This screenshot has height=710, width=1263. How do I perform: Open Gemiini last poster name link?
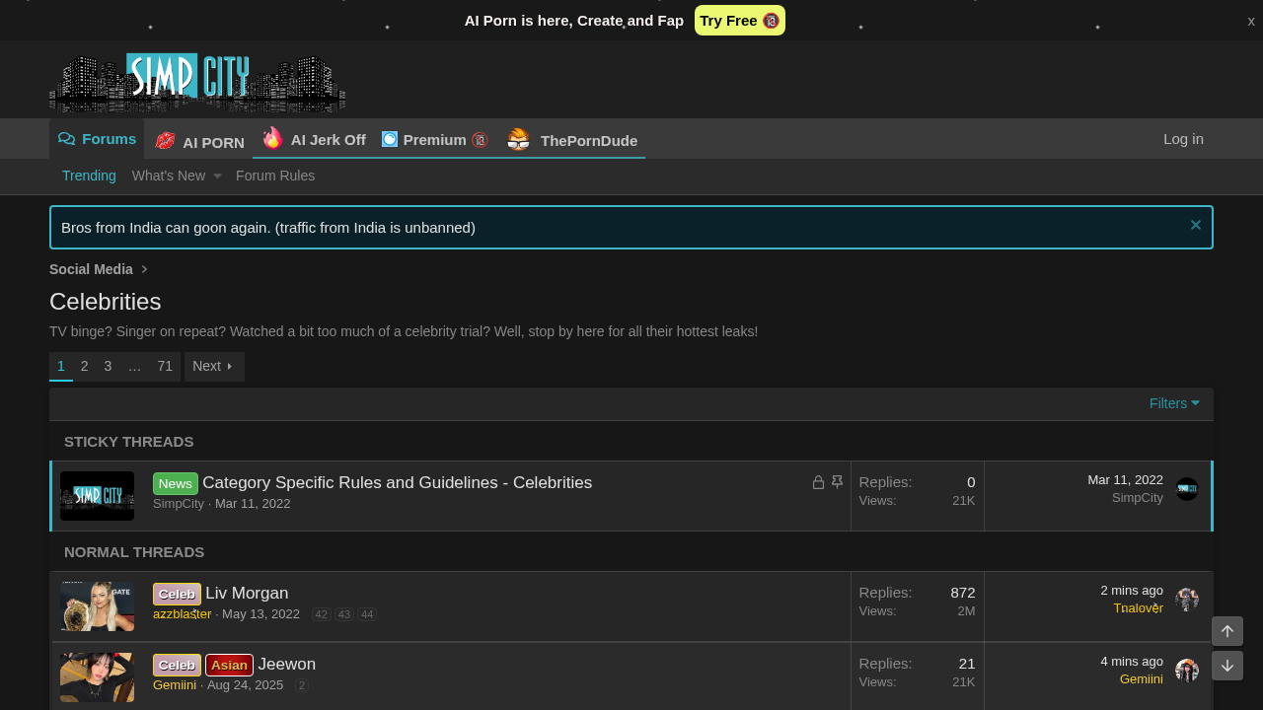click(x=1142, y=679)
